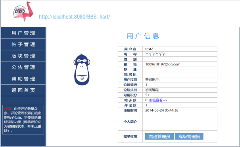This screenshot has height=147, width=240.
Task: Click the 现居地 row label
Action: click(130, 74)
